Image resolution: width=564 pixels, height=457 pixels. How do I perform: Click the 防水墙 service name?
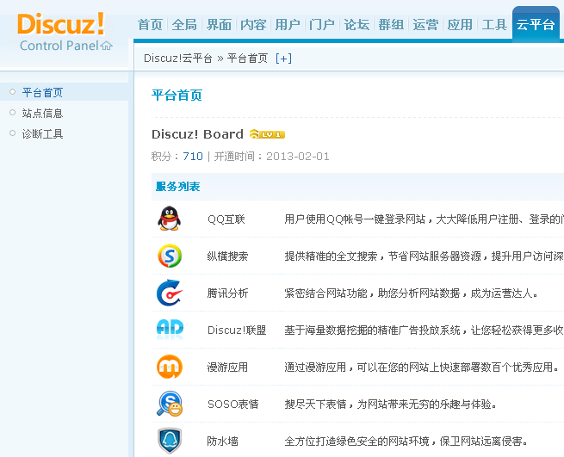click(x=223, y=442)
